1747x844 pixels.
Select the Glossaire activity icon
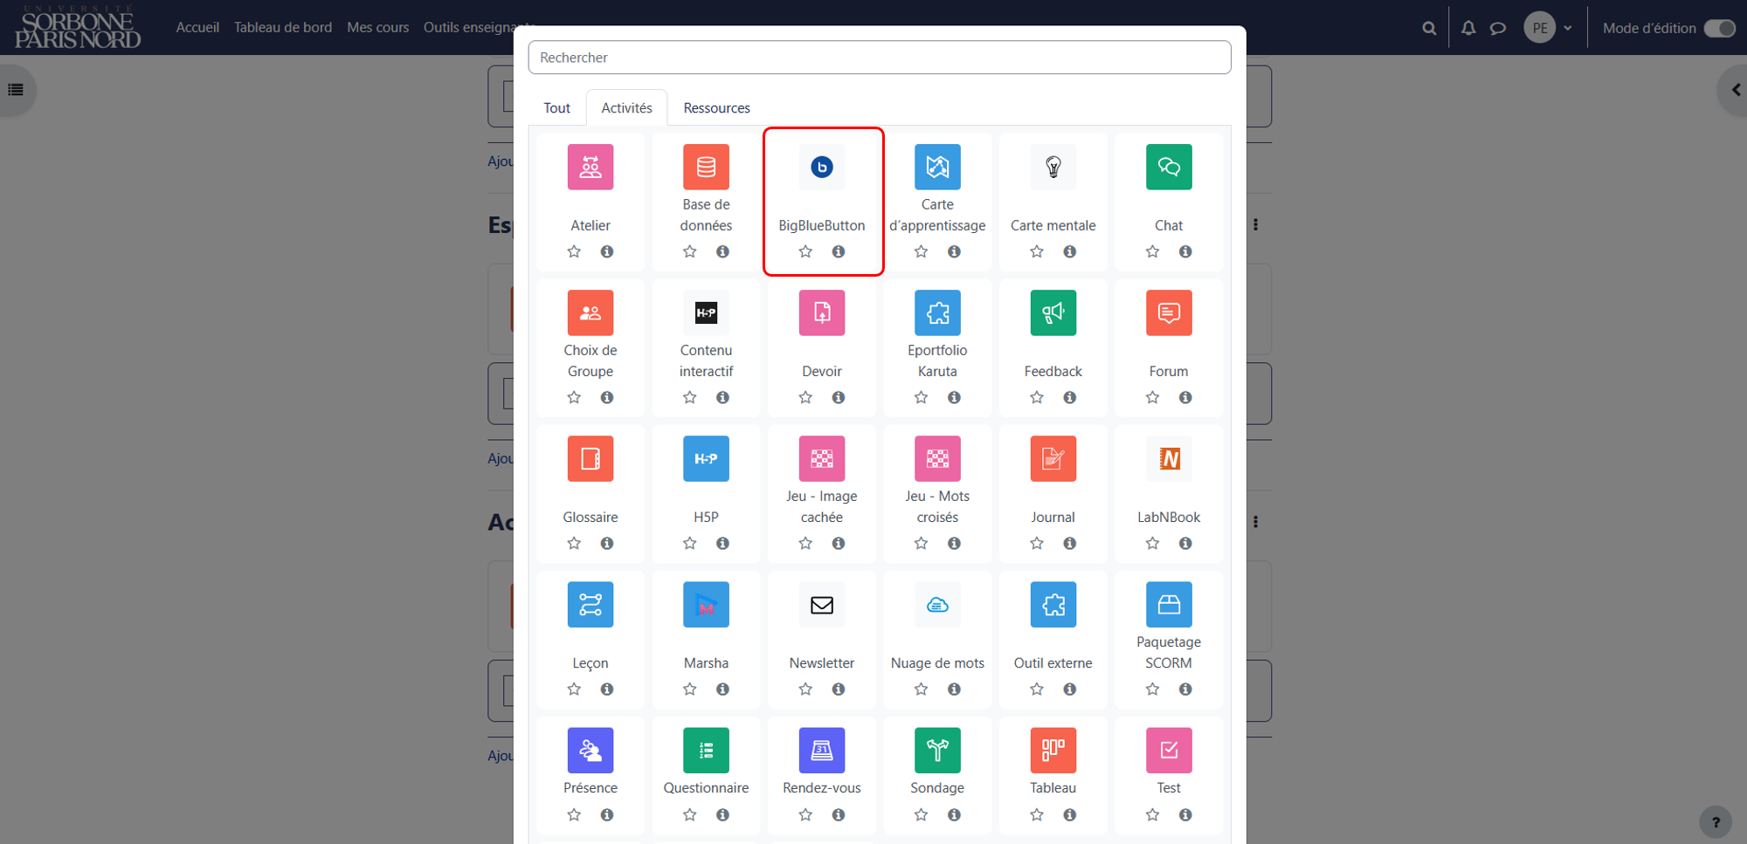tap(590, 458)
